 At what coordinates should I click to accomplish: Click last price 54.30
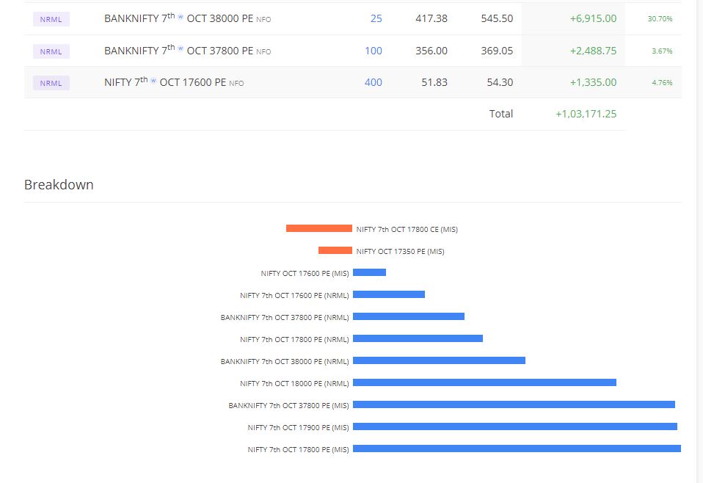coord(500,82)
